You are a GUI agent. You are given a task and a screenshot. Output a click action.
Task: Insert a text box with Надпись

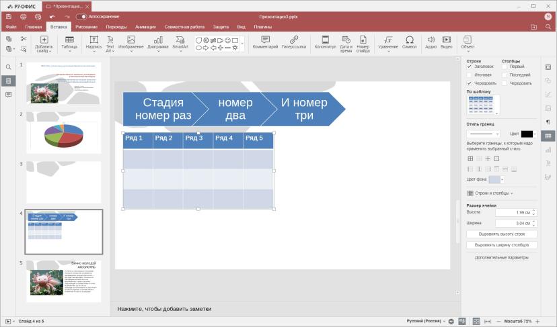tap(94, 44)
